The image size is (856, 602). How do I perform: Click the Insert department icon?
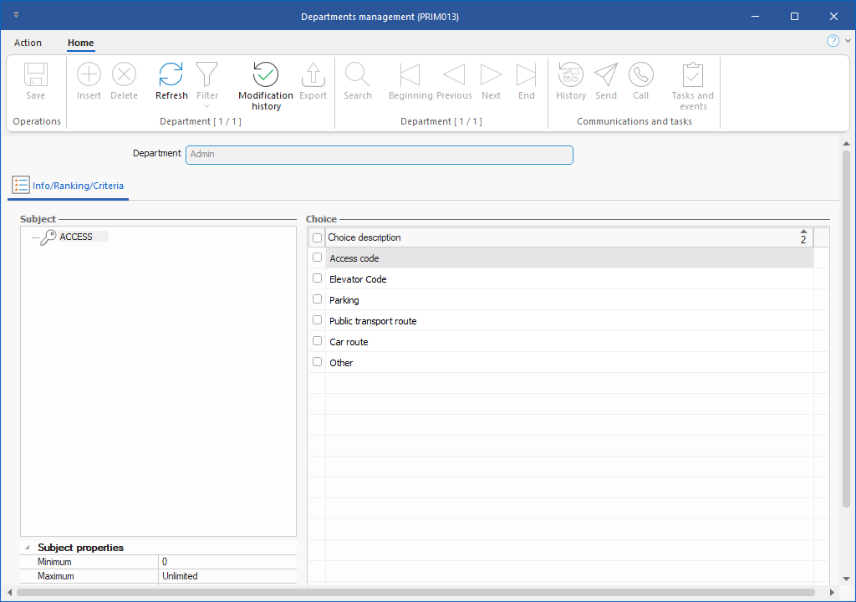pyautogui.click(x=89, y=75)
